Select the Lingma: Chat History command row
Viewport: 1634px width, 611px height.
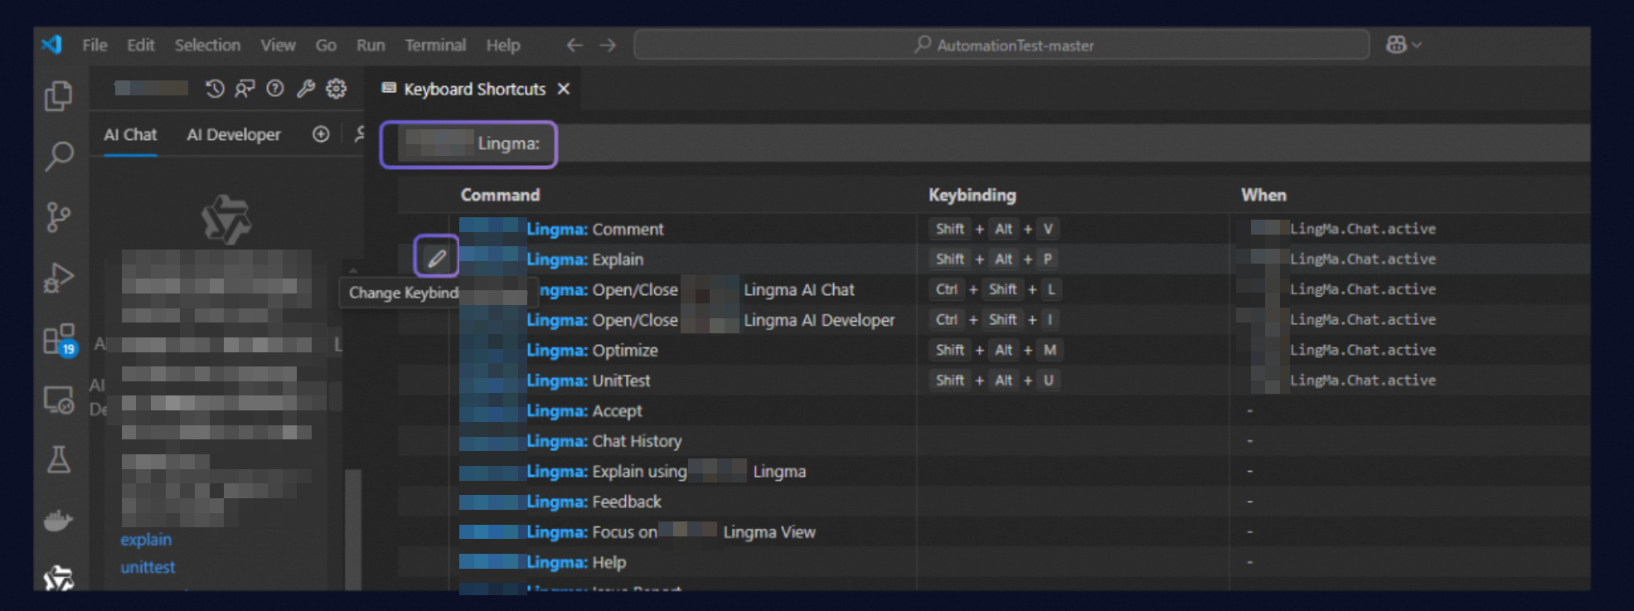[994, 441]
